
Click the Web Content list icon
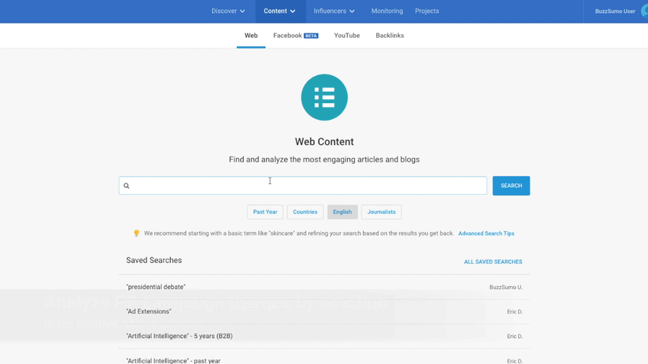coord(324,97)
